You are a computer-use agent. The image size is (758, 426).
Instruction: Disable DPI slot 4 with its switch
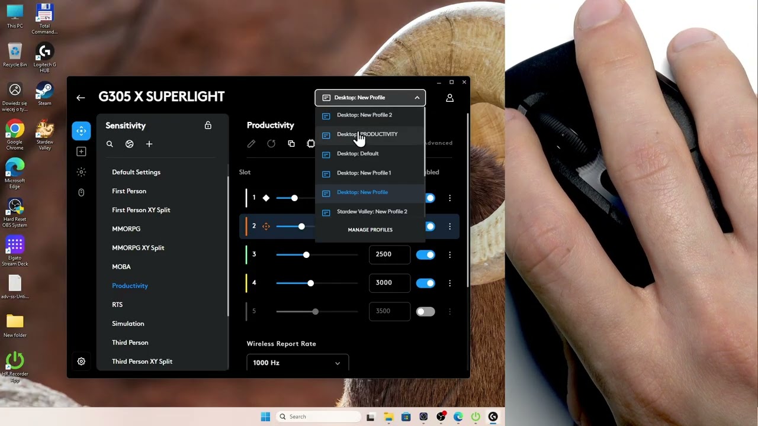[425, 283]
